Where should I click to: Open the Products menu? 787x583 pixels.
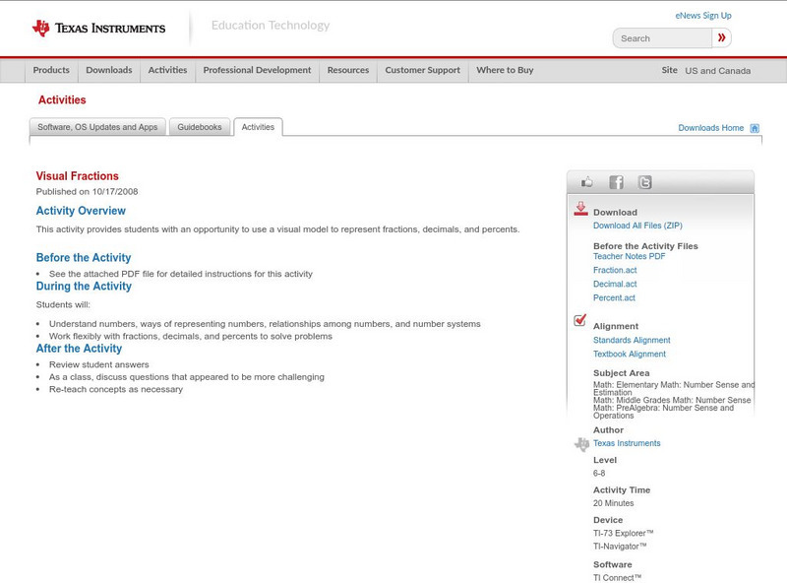[51, 71]
